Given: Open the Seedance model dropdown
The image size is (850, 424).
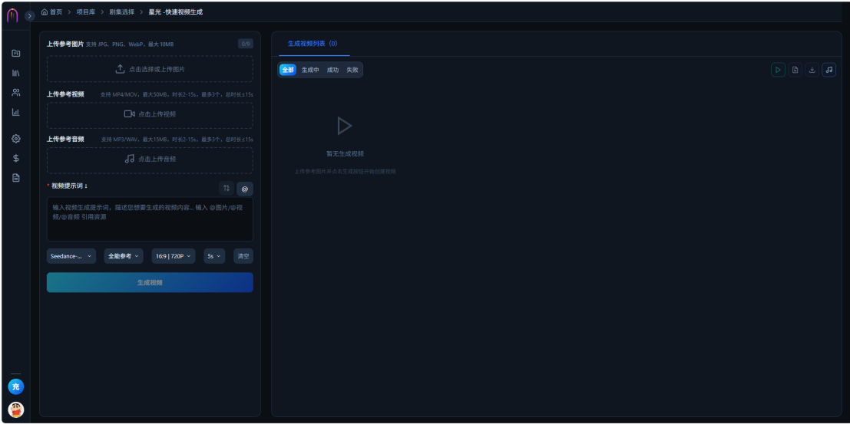Looking at the screenshot, I should click(71, 256).
